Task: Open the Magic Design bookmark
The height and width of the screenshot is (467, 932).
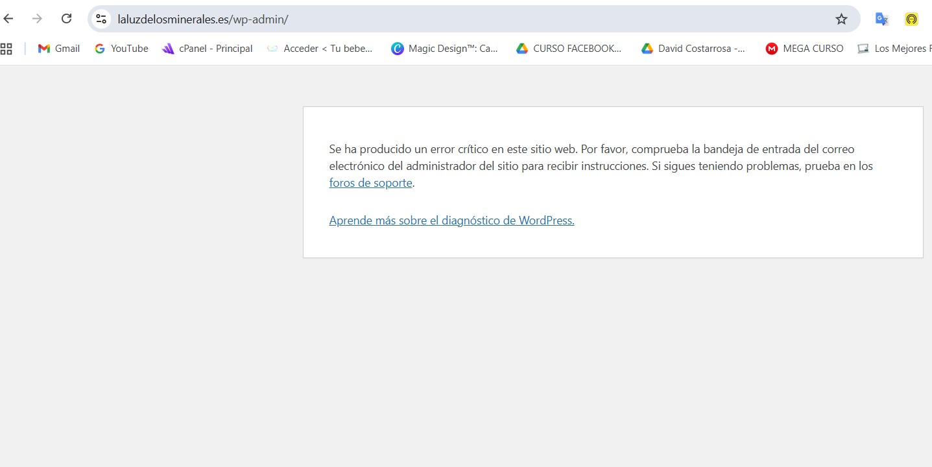Action: pos(445,49)
